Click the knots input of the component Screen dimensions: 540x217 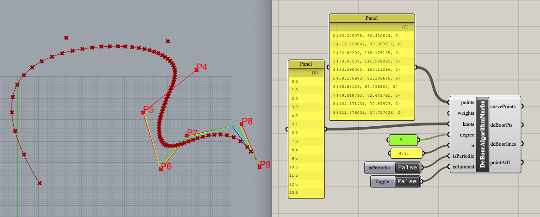(468, 124)
